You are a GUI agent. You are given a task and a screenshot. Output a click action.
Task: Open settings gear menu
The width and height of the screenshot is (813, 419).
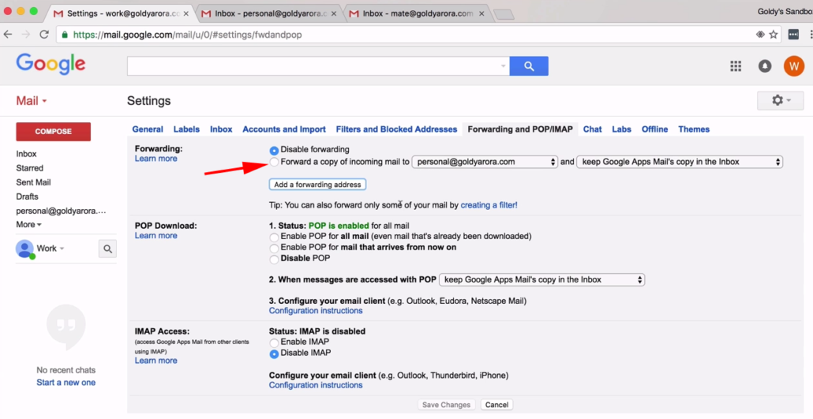tap(781, 100)
